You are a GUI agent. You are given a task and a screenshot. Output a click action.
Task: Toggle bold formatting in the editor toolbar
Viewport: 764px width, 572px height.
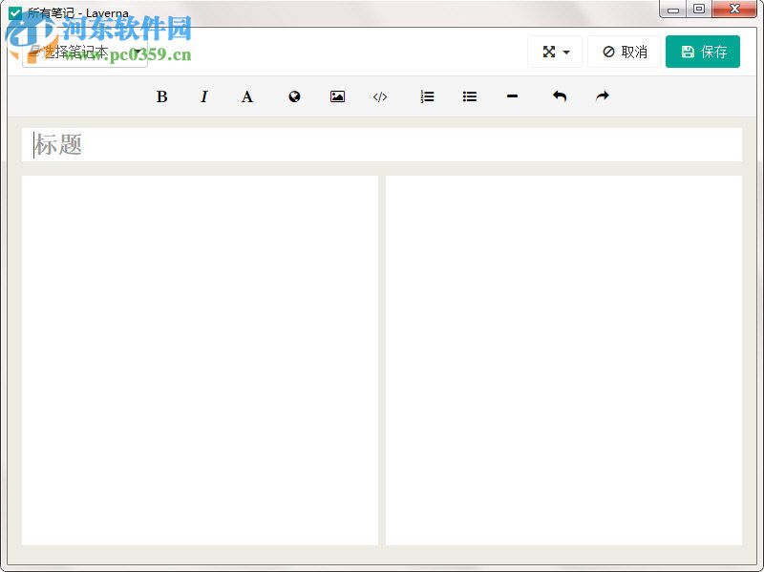pos(161,96)
